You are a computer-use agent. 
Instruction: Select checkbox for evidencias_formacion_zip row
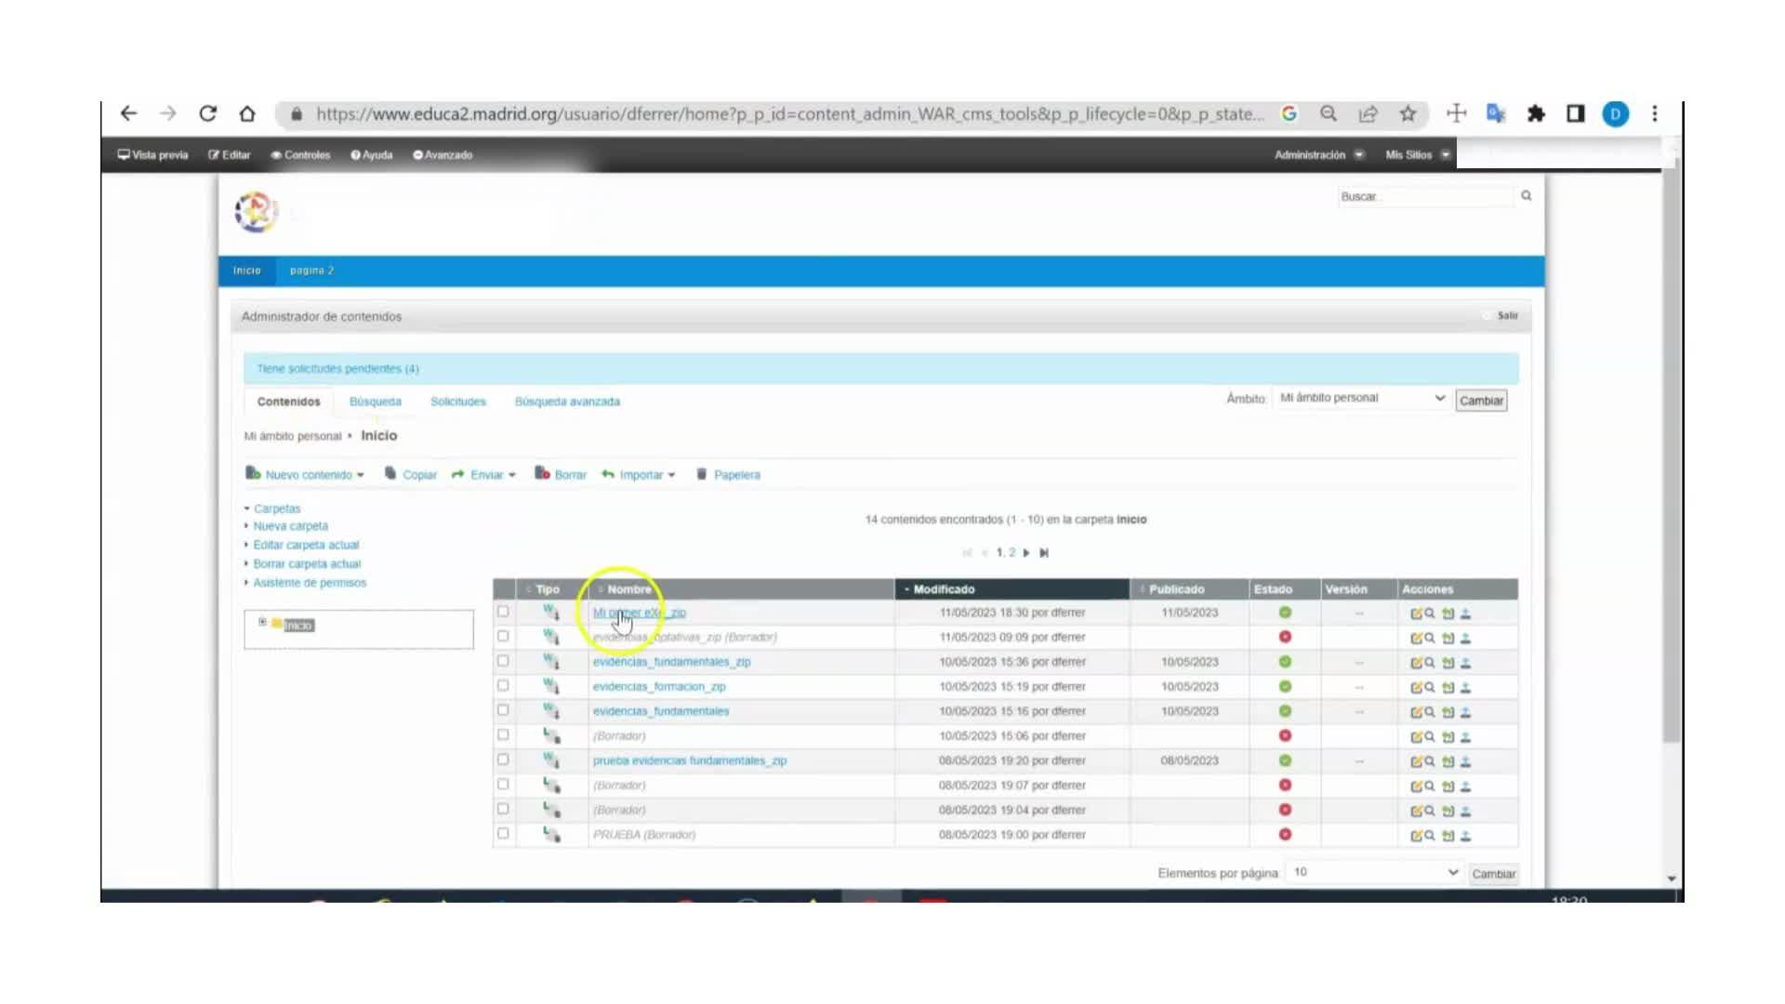(503, 686)
